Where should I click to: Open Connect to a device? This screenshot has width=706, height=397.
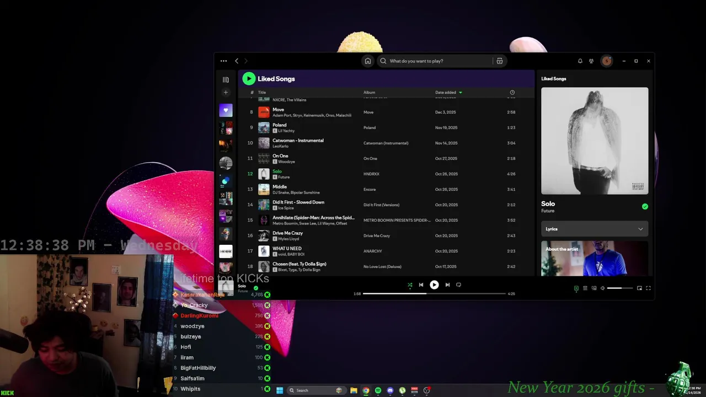point(594,288)
